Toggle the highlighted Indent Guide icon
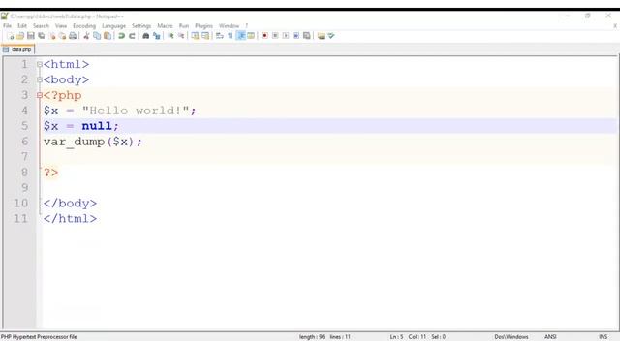The width and height of the screenshot is (620, 349). 240,36
